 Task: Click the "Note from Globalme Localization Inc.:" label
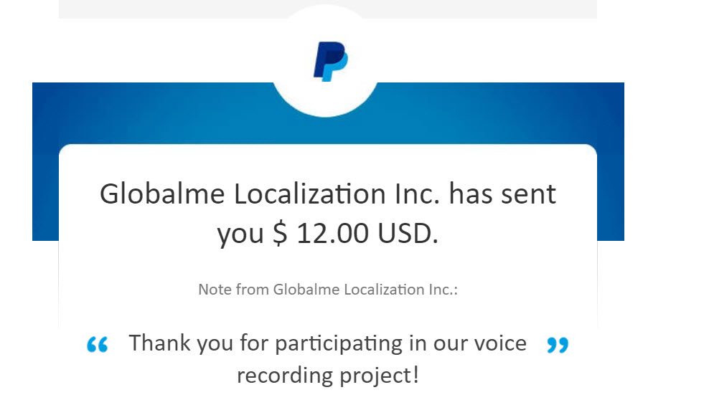pyautogui.click(x=328, y=290)
